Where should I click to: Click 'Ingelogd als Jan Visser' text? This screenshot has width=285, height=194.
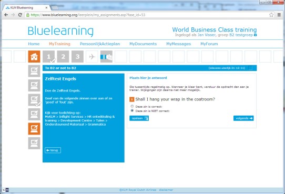[x=195, y=35]
